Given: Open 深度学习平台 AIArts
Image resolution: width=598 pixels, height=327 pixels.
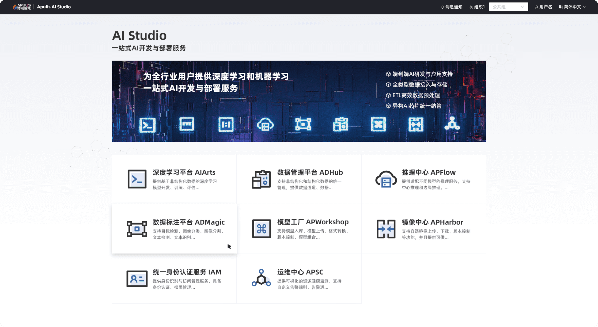Looking at the screenshot, I should pos(174,179).
